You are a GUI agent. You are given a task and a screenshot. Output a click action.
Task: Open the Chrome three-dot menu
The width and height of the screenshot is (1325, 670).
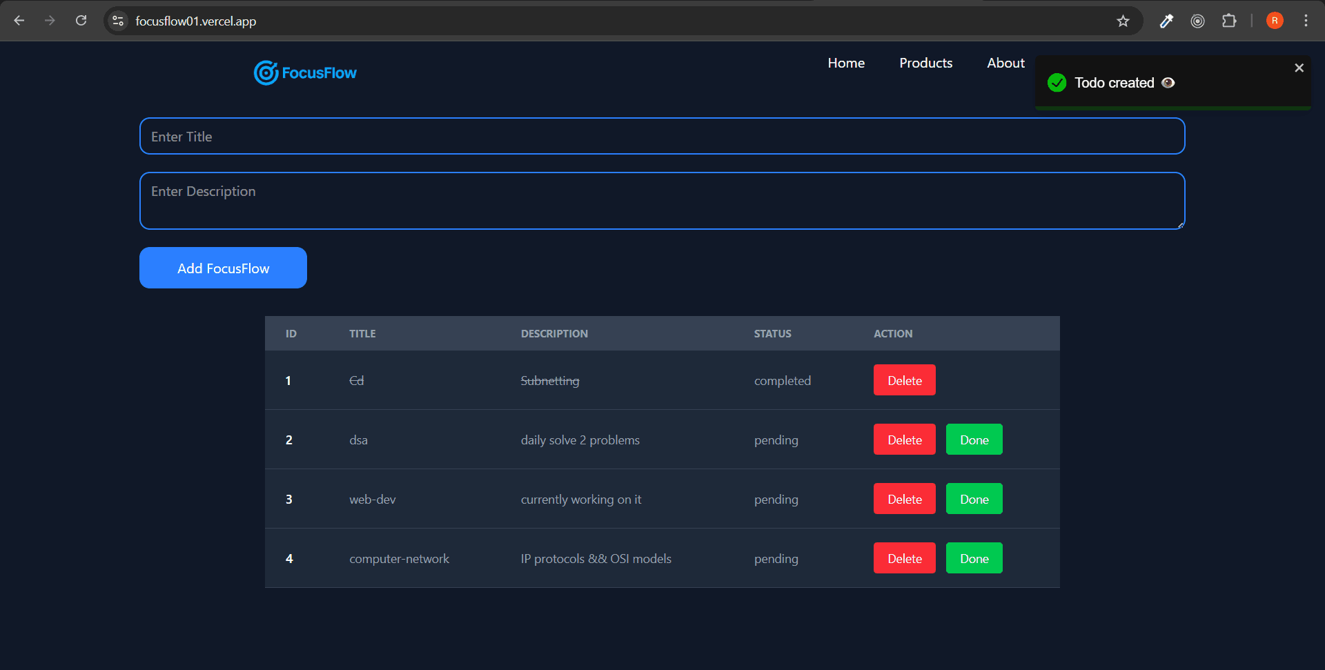click(1306, 21)
